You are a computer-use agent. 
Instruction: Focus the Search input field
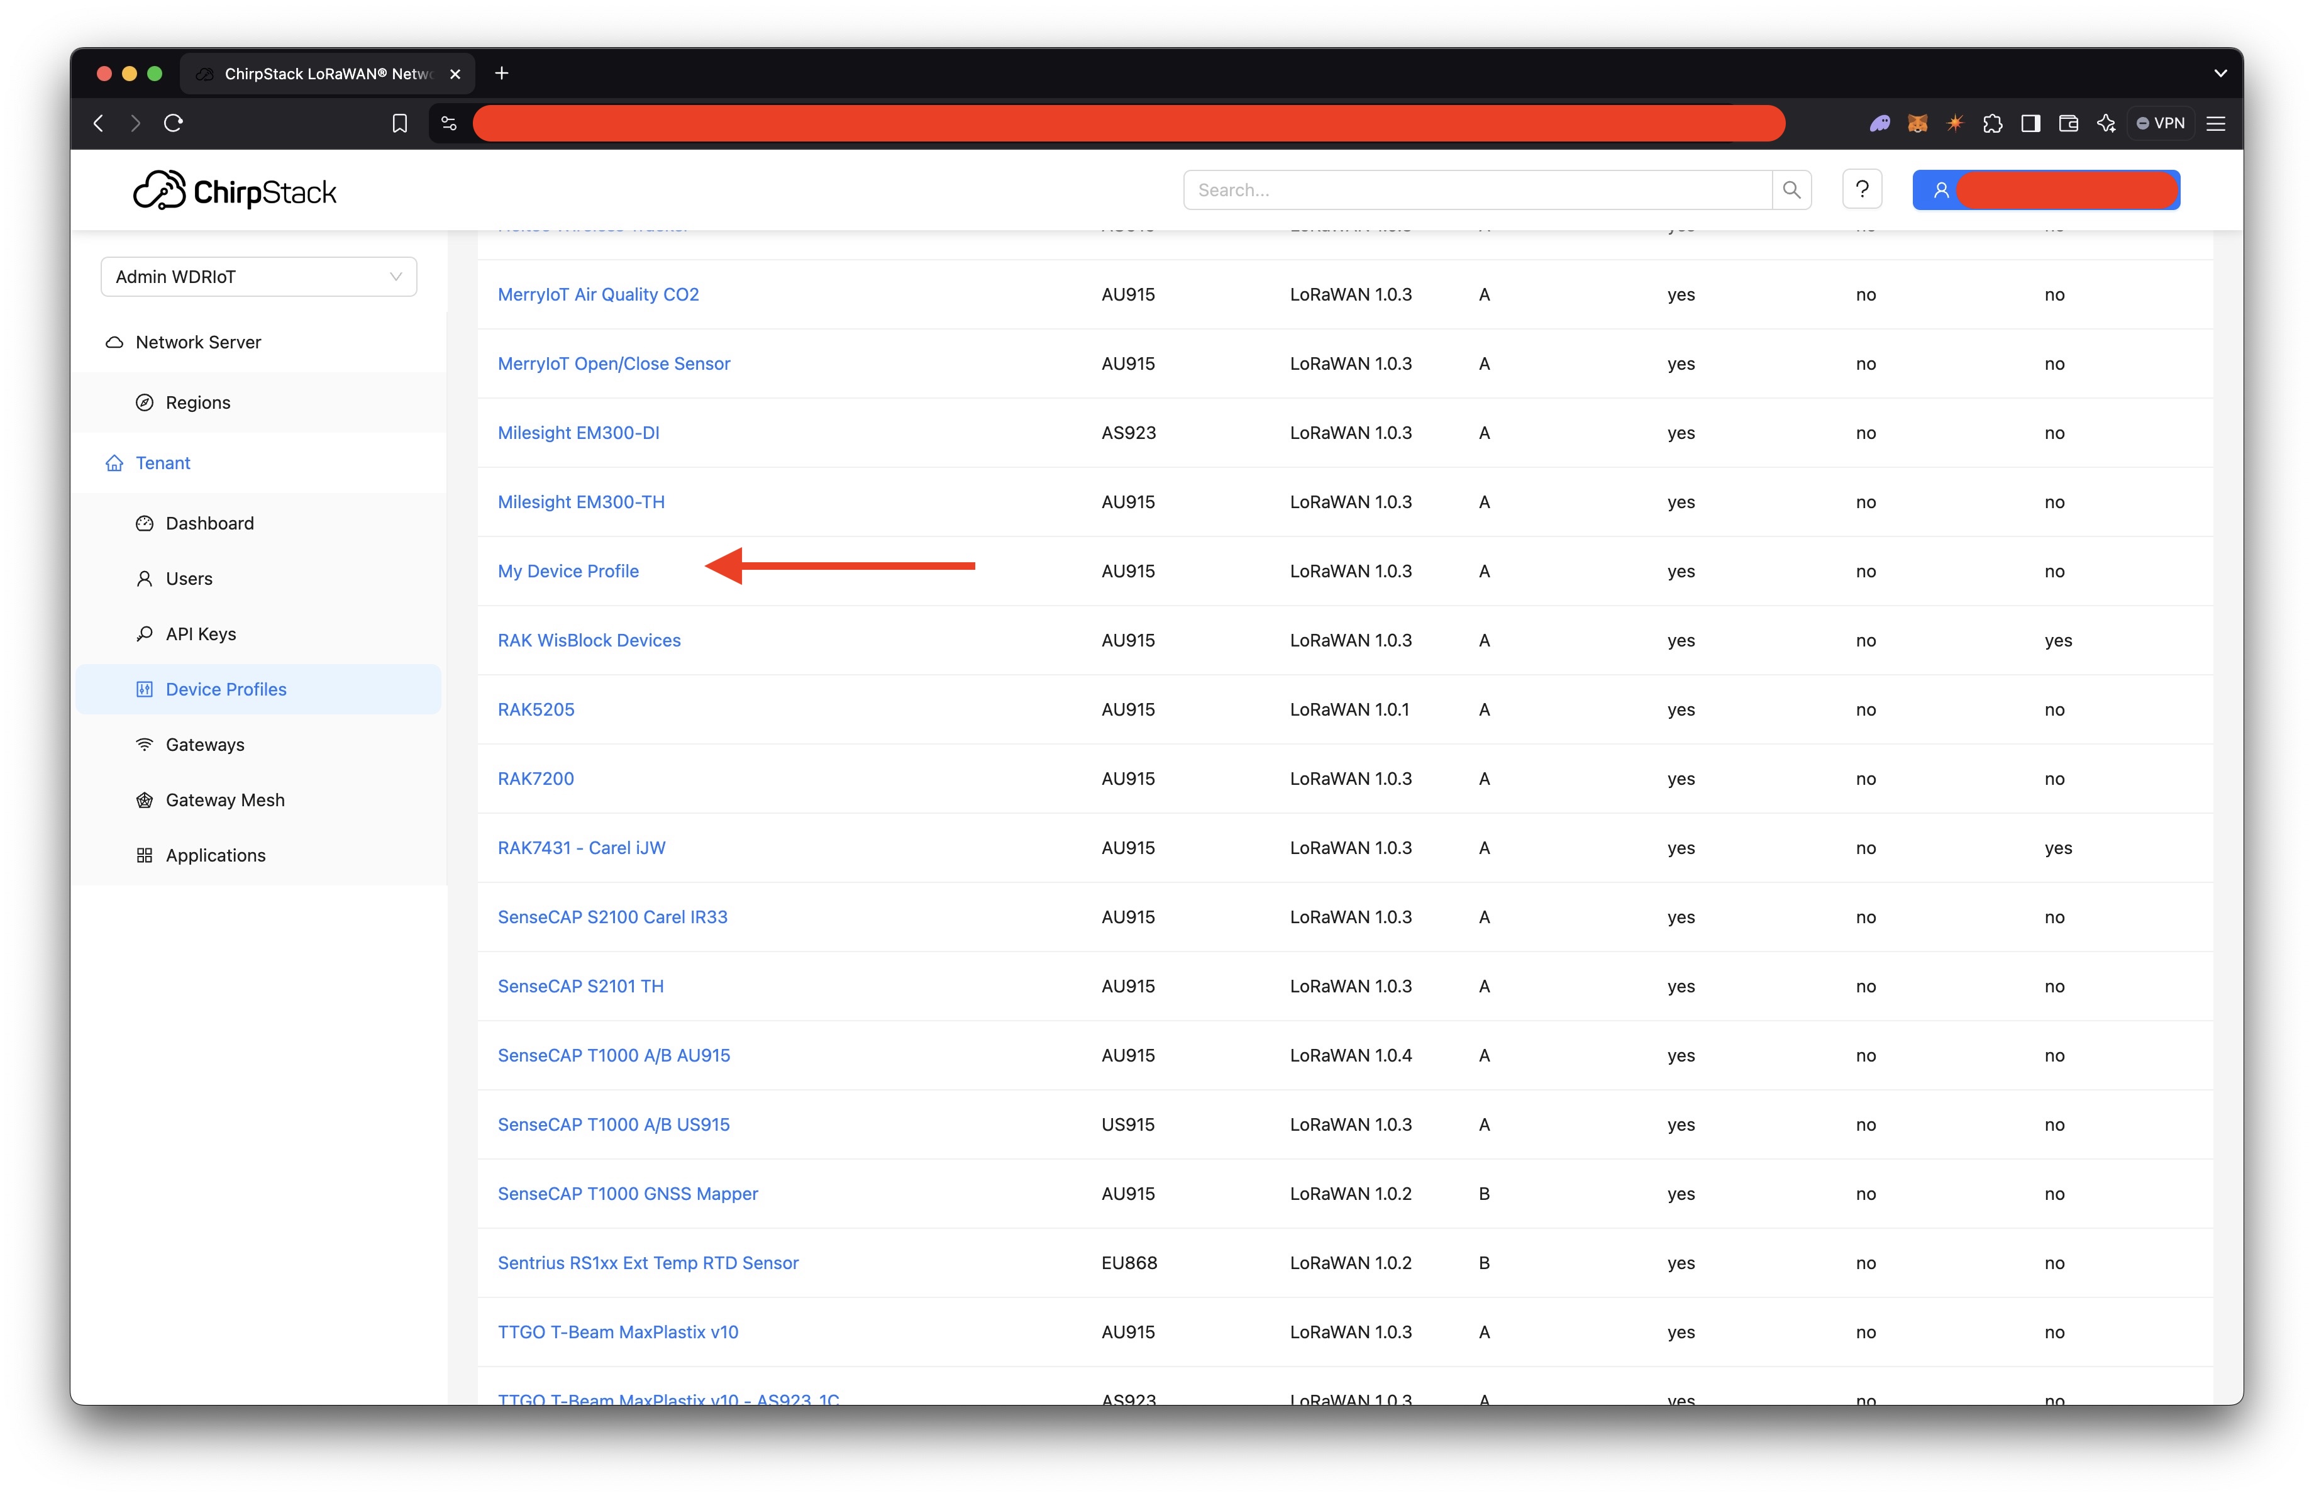(x=1478, y=189)
